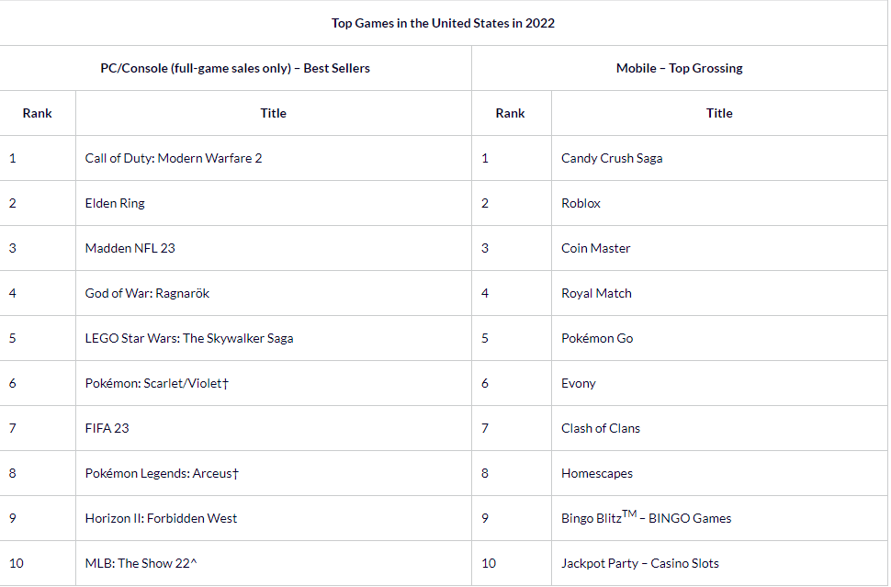Click the Pokémon: Scarlet/Violet entry
The height and width of the screenshot is (587, 891).
click(x=156, y=383)
